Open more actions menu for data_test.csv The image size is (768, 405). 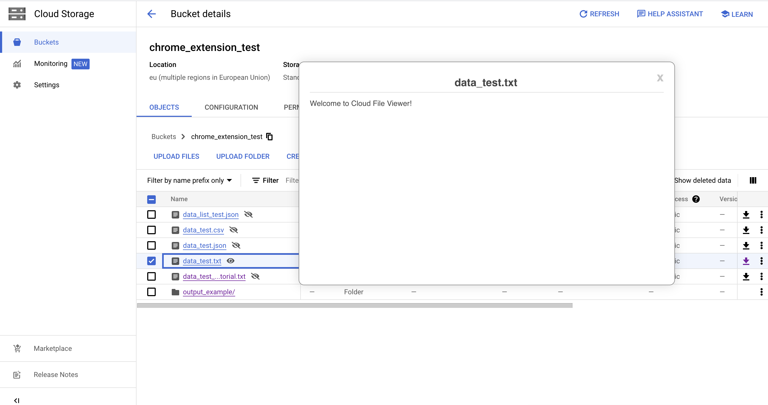(761, 230)
